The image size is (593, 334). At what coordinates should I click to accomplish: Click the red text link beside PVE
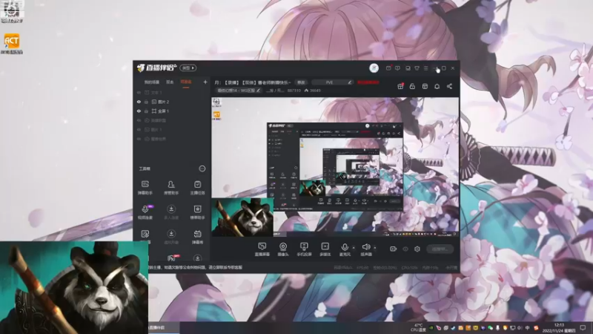coord(368,82)
